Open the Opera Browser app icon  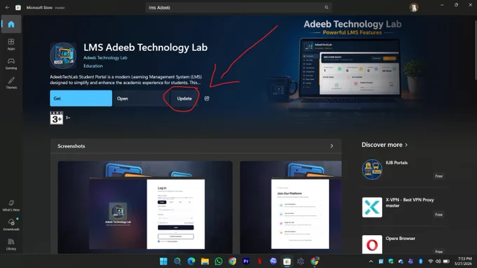click(x=372, y=245)
